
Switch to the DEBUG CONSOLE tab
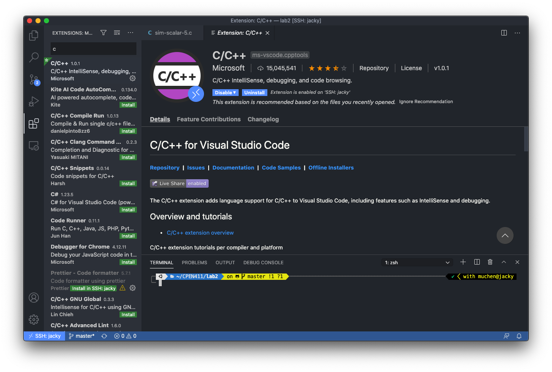point(263,263)
